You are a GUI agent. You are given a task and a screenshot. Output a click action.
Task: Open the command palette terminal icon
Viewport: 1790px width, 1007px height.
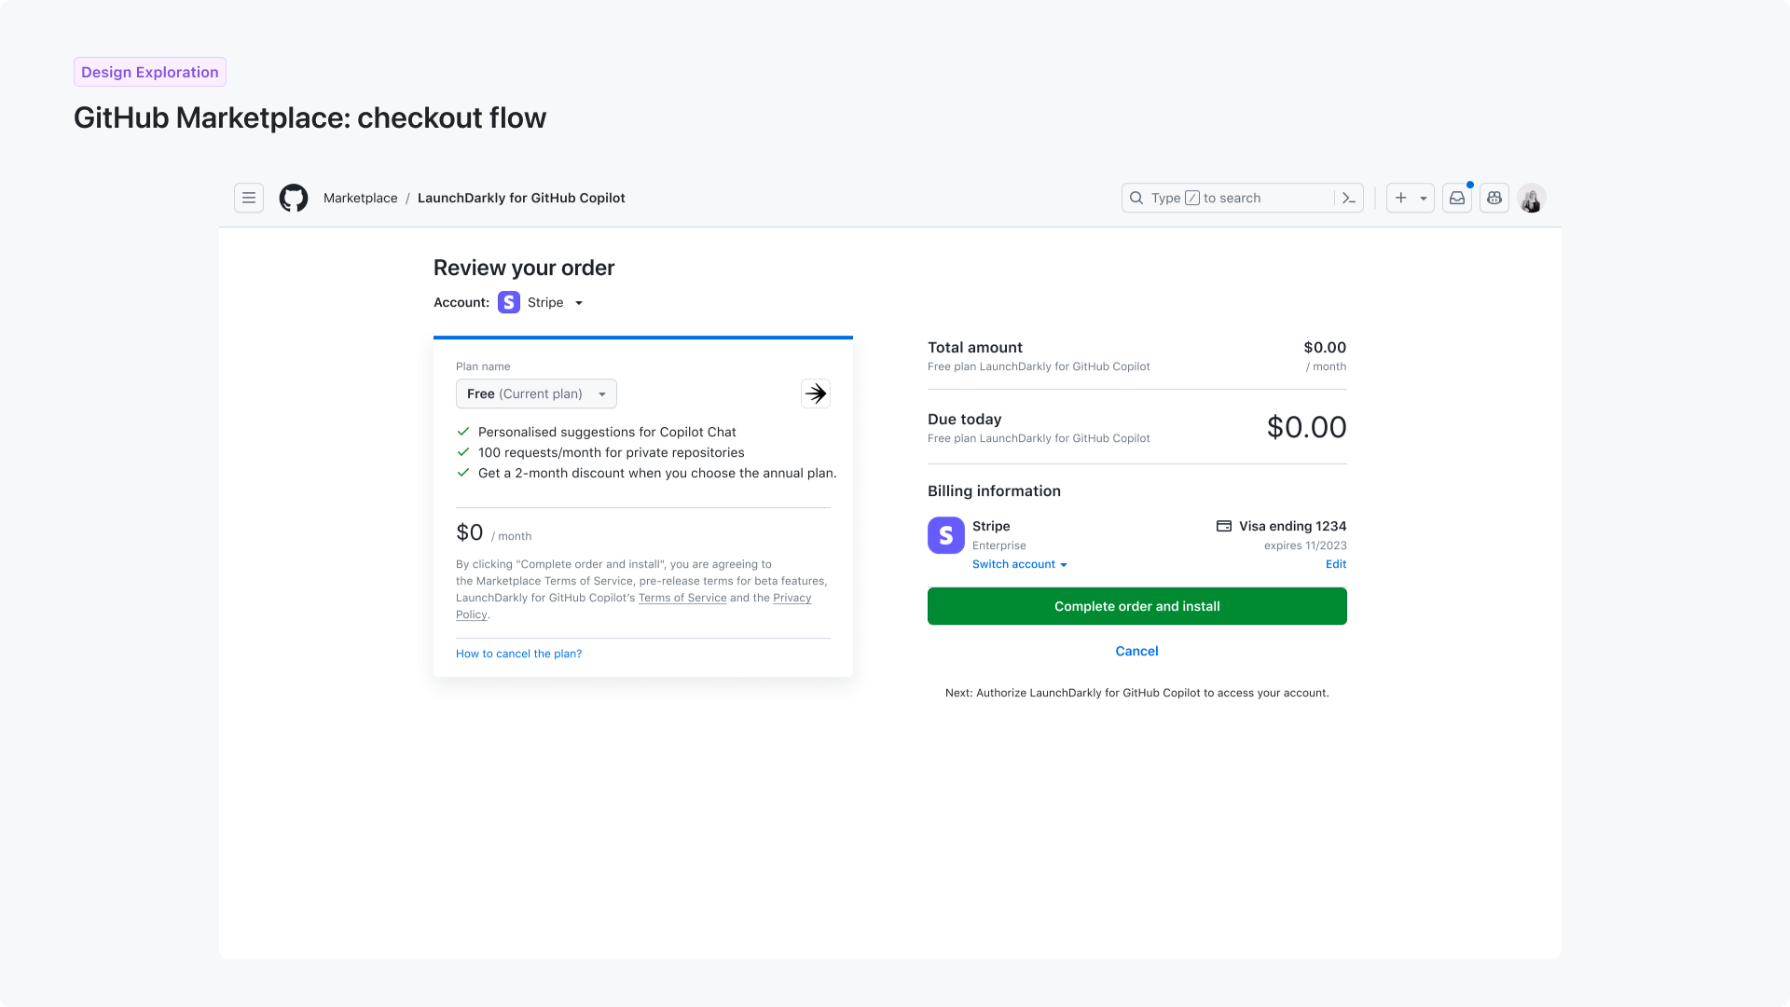1349,198
